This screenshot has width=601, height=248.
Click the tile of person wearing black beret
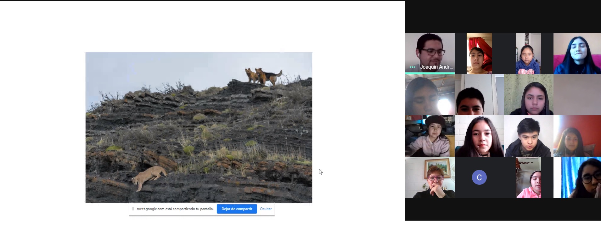[x=430, y=136]
